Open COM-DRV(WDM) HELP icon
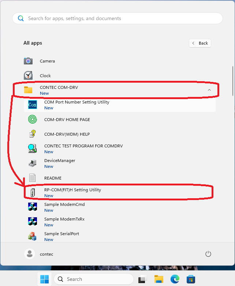 [x=33, y=134]
